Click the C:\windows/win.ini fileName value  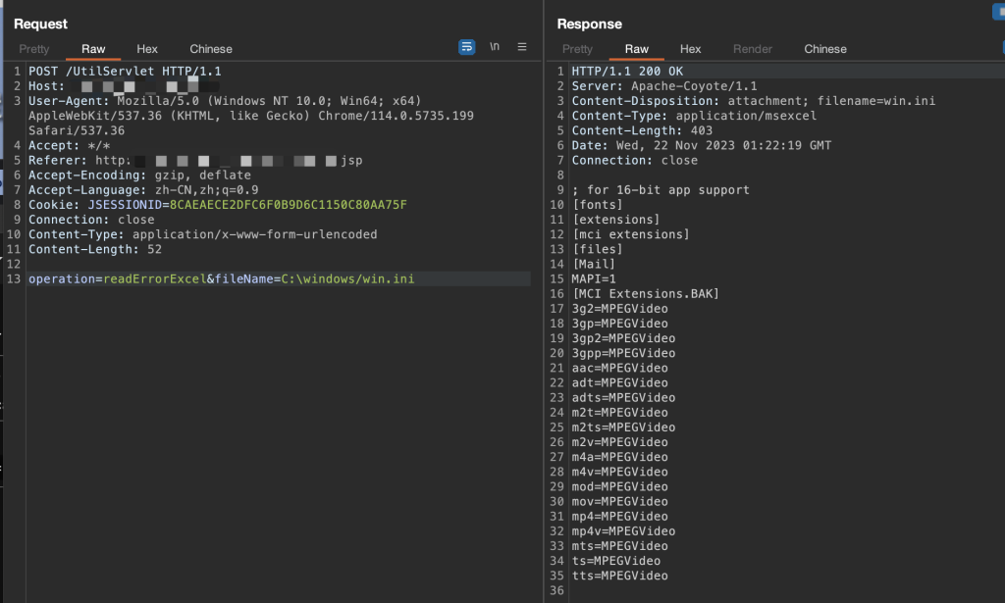coord(348,278)
